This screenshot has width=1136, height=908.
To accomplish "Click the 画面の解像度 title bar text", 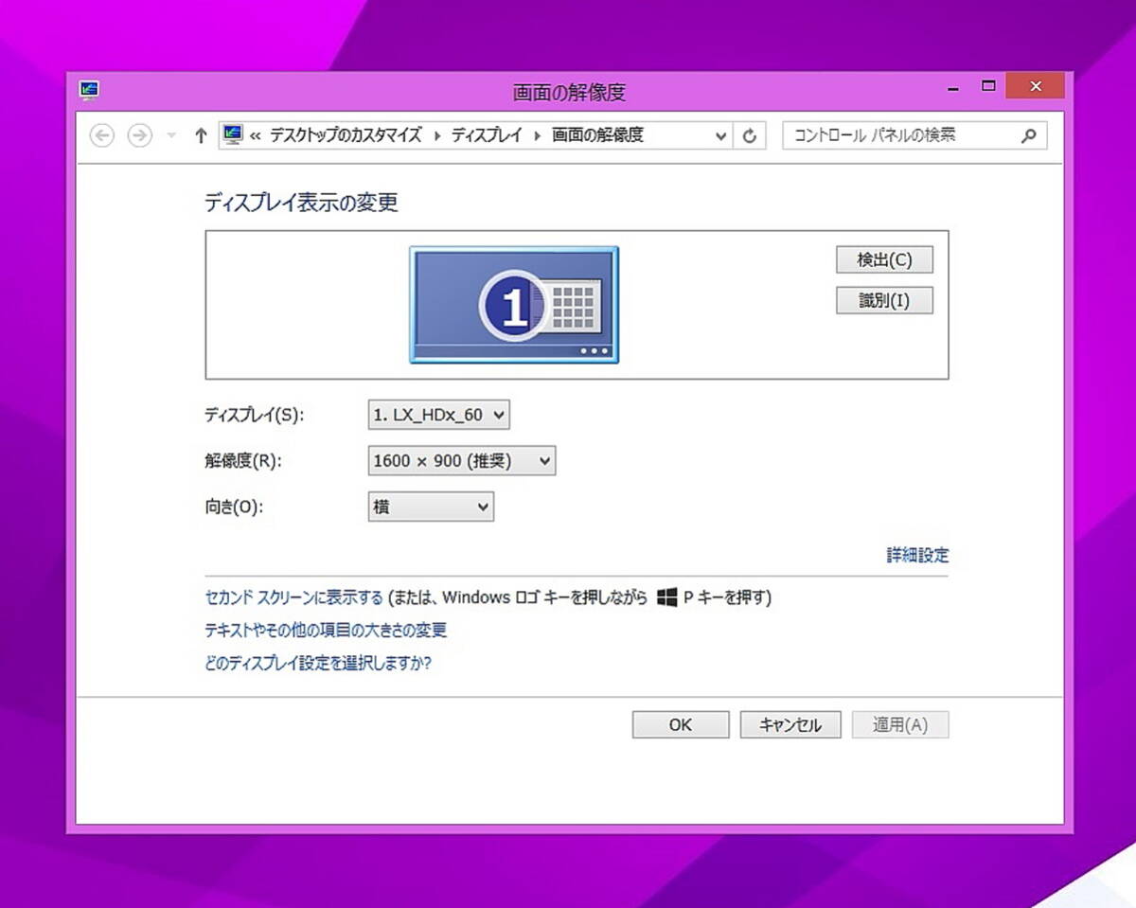I will (x=569, y=93).
